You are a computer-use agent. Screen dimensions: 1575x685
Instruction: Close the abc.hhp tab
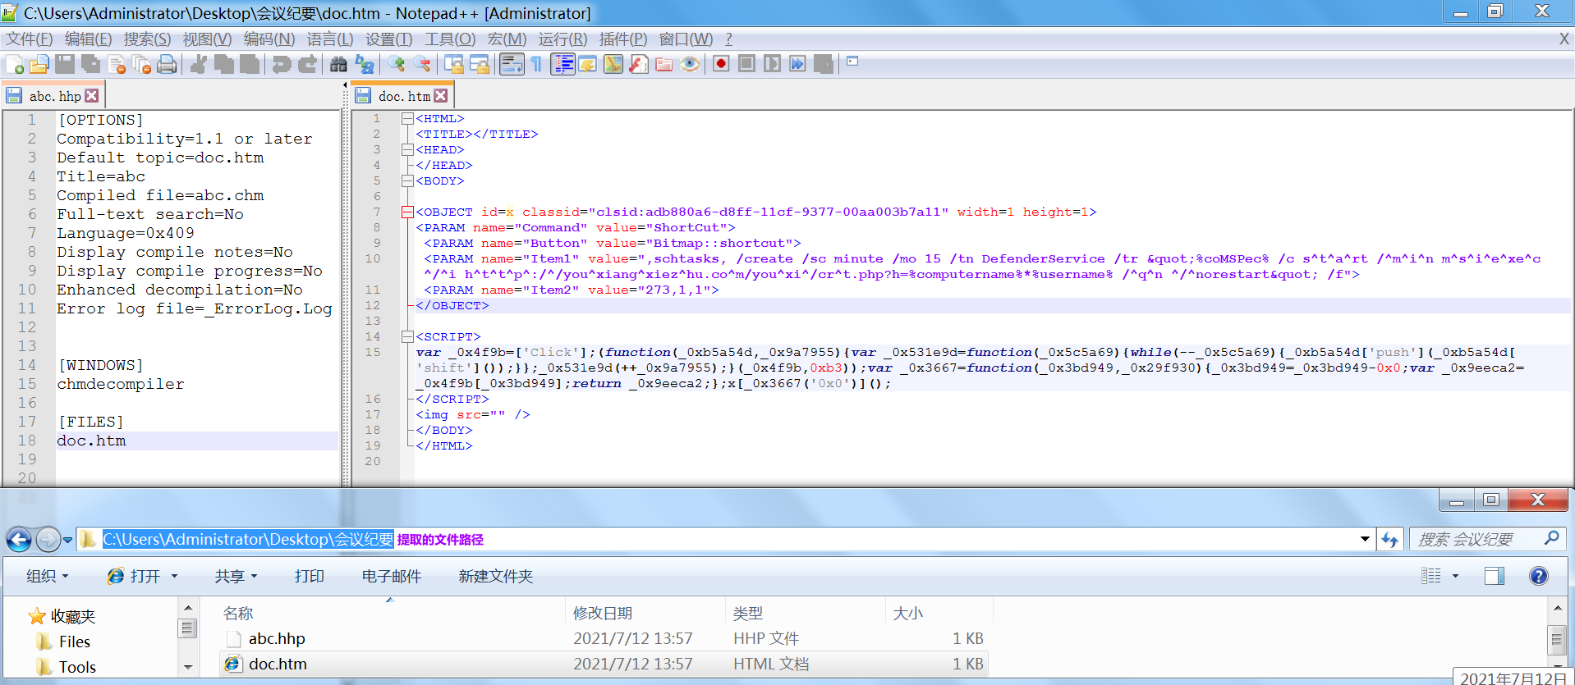click(x=92, y=95)
